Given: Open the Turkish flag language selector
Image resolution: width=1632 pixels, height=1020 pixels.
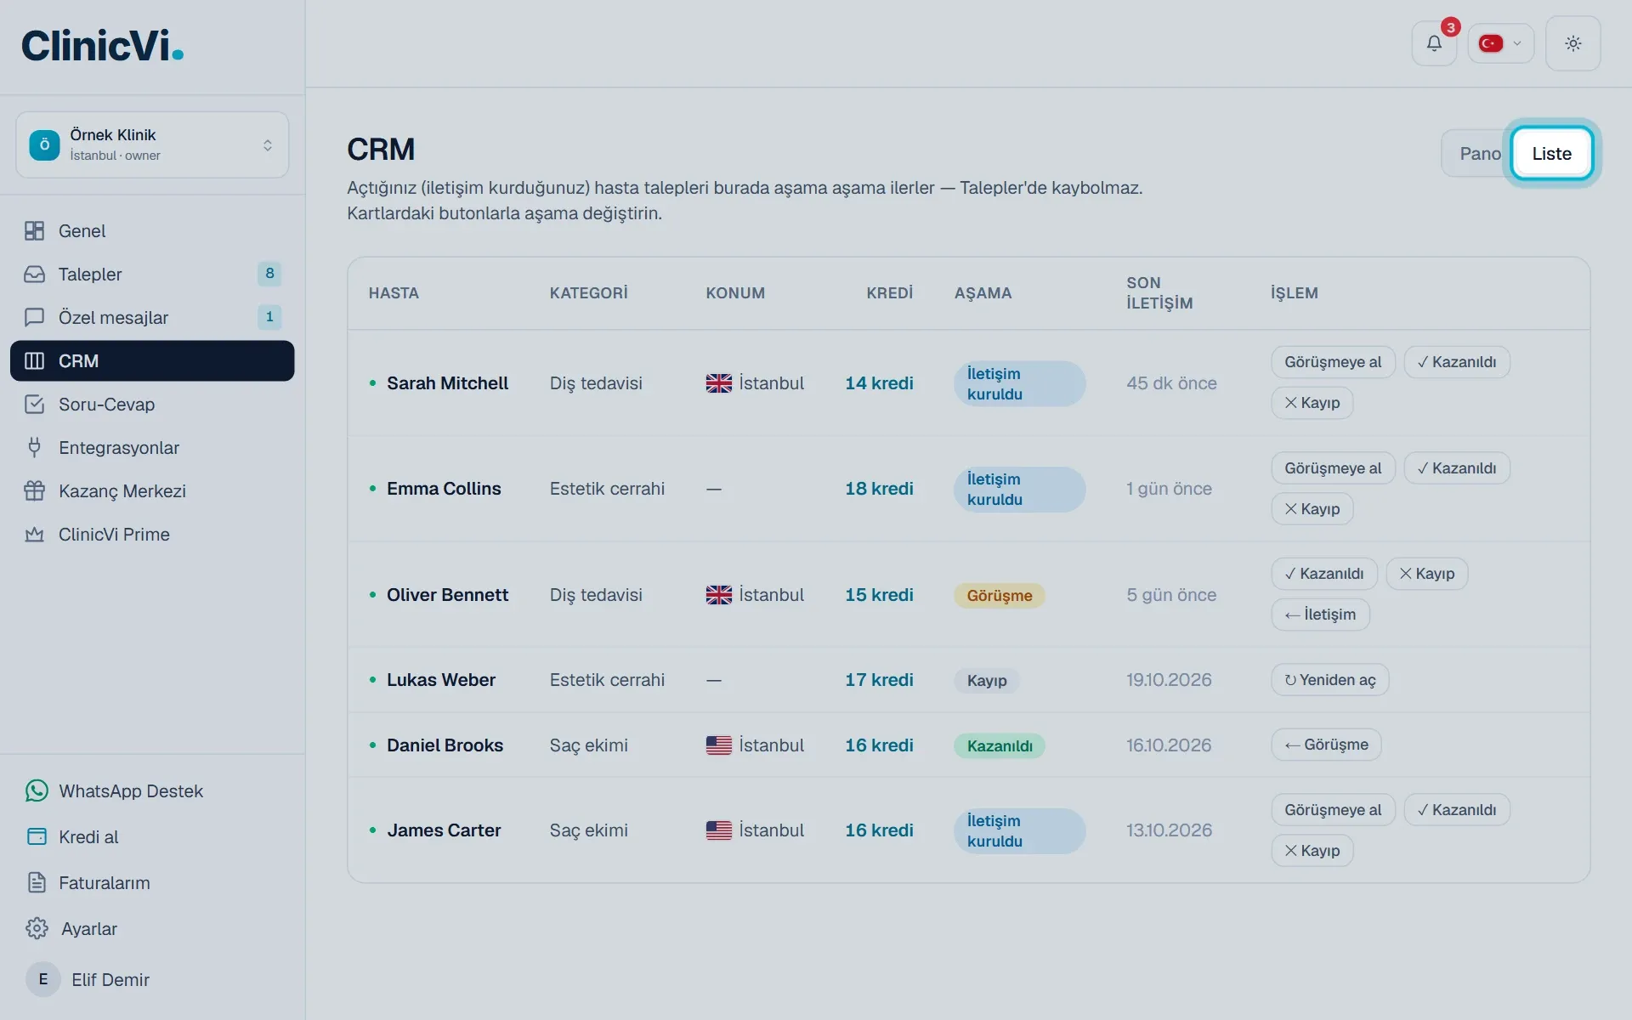Looking at the screenshot, I should (1500, 43).
